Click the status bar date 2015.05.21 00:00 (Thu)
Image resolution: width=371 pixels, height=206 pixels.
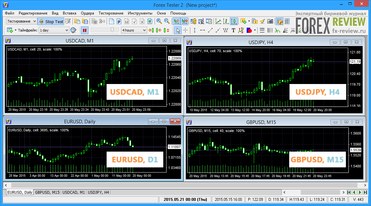tap(185, 199)
